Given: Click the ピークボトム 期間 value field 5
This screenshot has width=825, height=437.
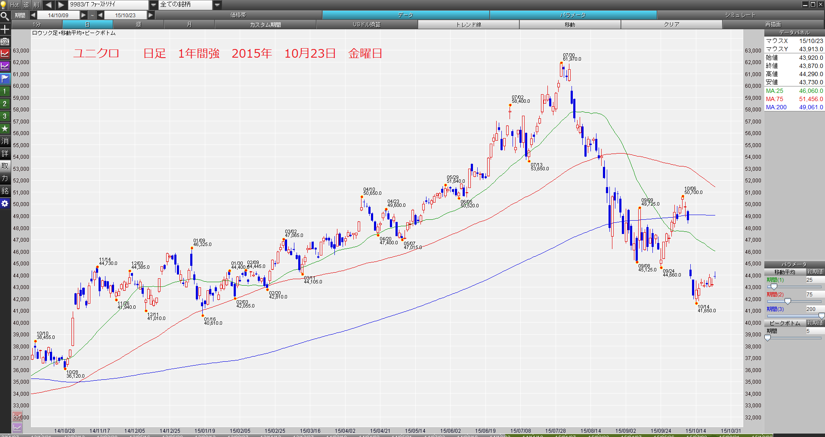Looking at the screenshot, I should [815, 331].
